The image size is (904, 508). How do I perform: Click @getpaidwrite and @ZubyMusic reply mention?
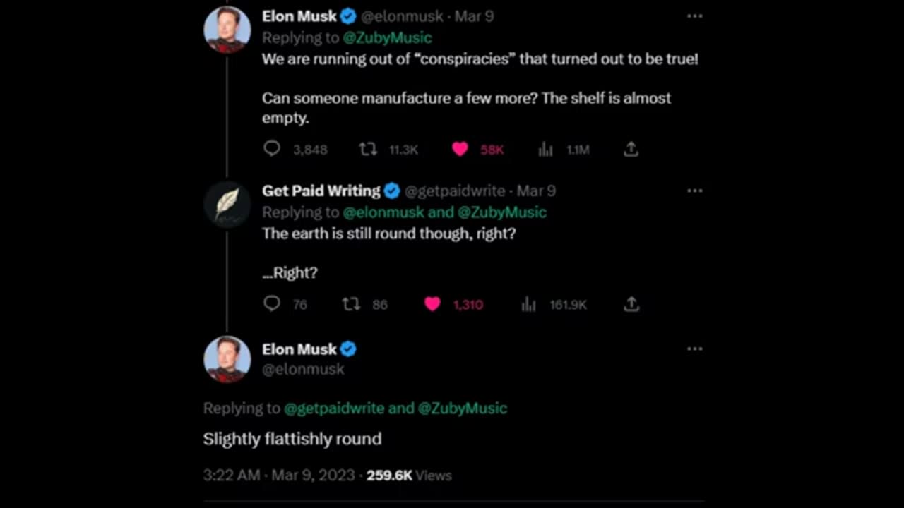point(395,408)
